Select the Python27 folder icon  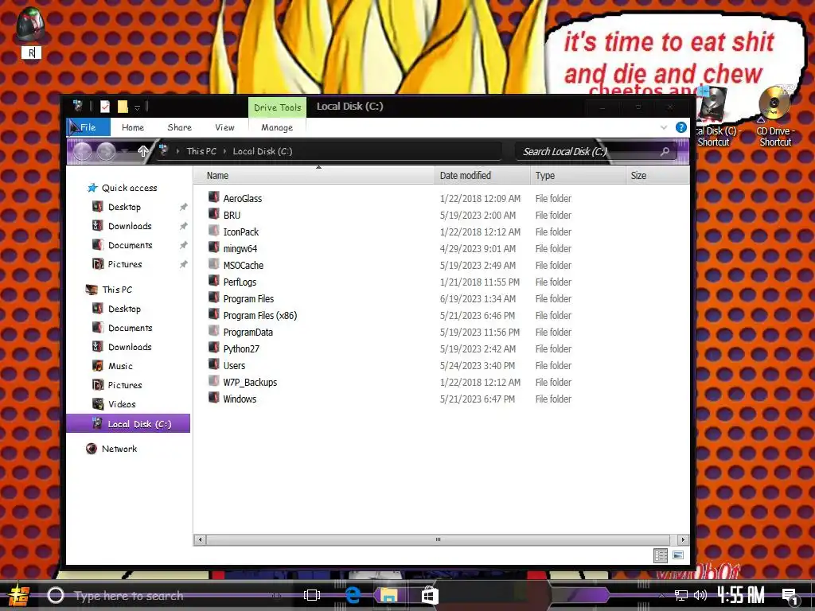pyautogui.click(x=213, y=348)
